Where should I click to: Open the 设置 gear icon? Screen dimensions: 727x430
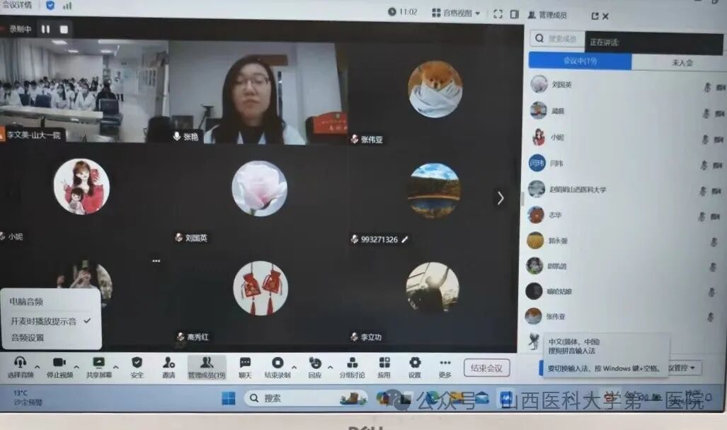click(x=415, y=362)
